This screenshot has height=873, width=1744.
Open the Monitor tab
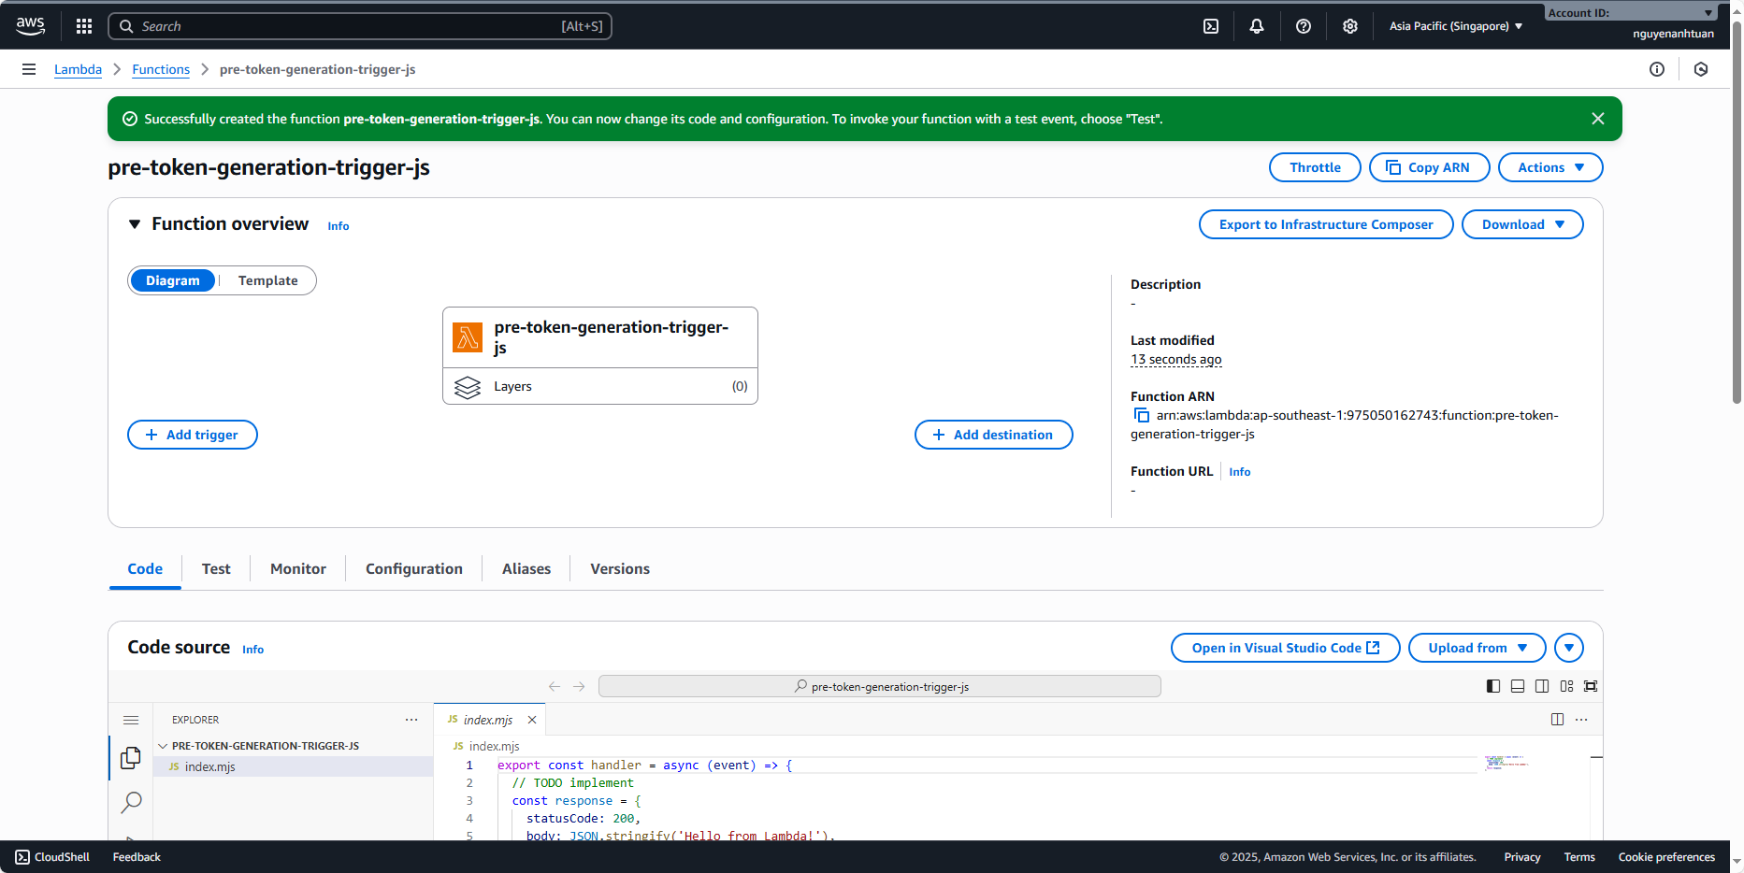point(297,568)
